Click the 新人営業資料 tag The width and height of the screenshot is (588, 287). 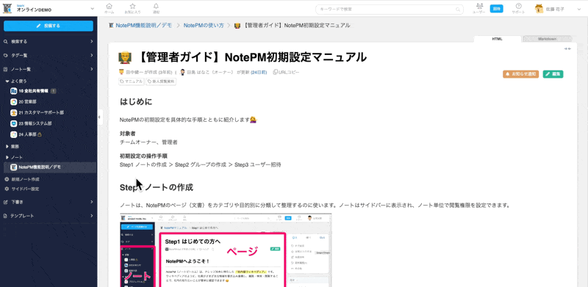[x=161, y=81]
